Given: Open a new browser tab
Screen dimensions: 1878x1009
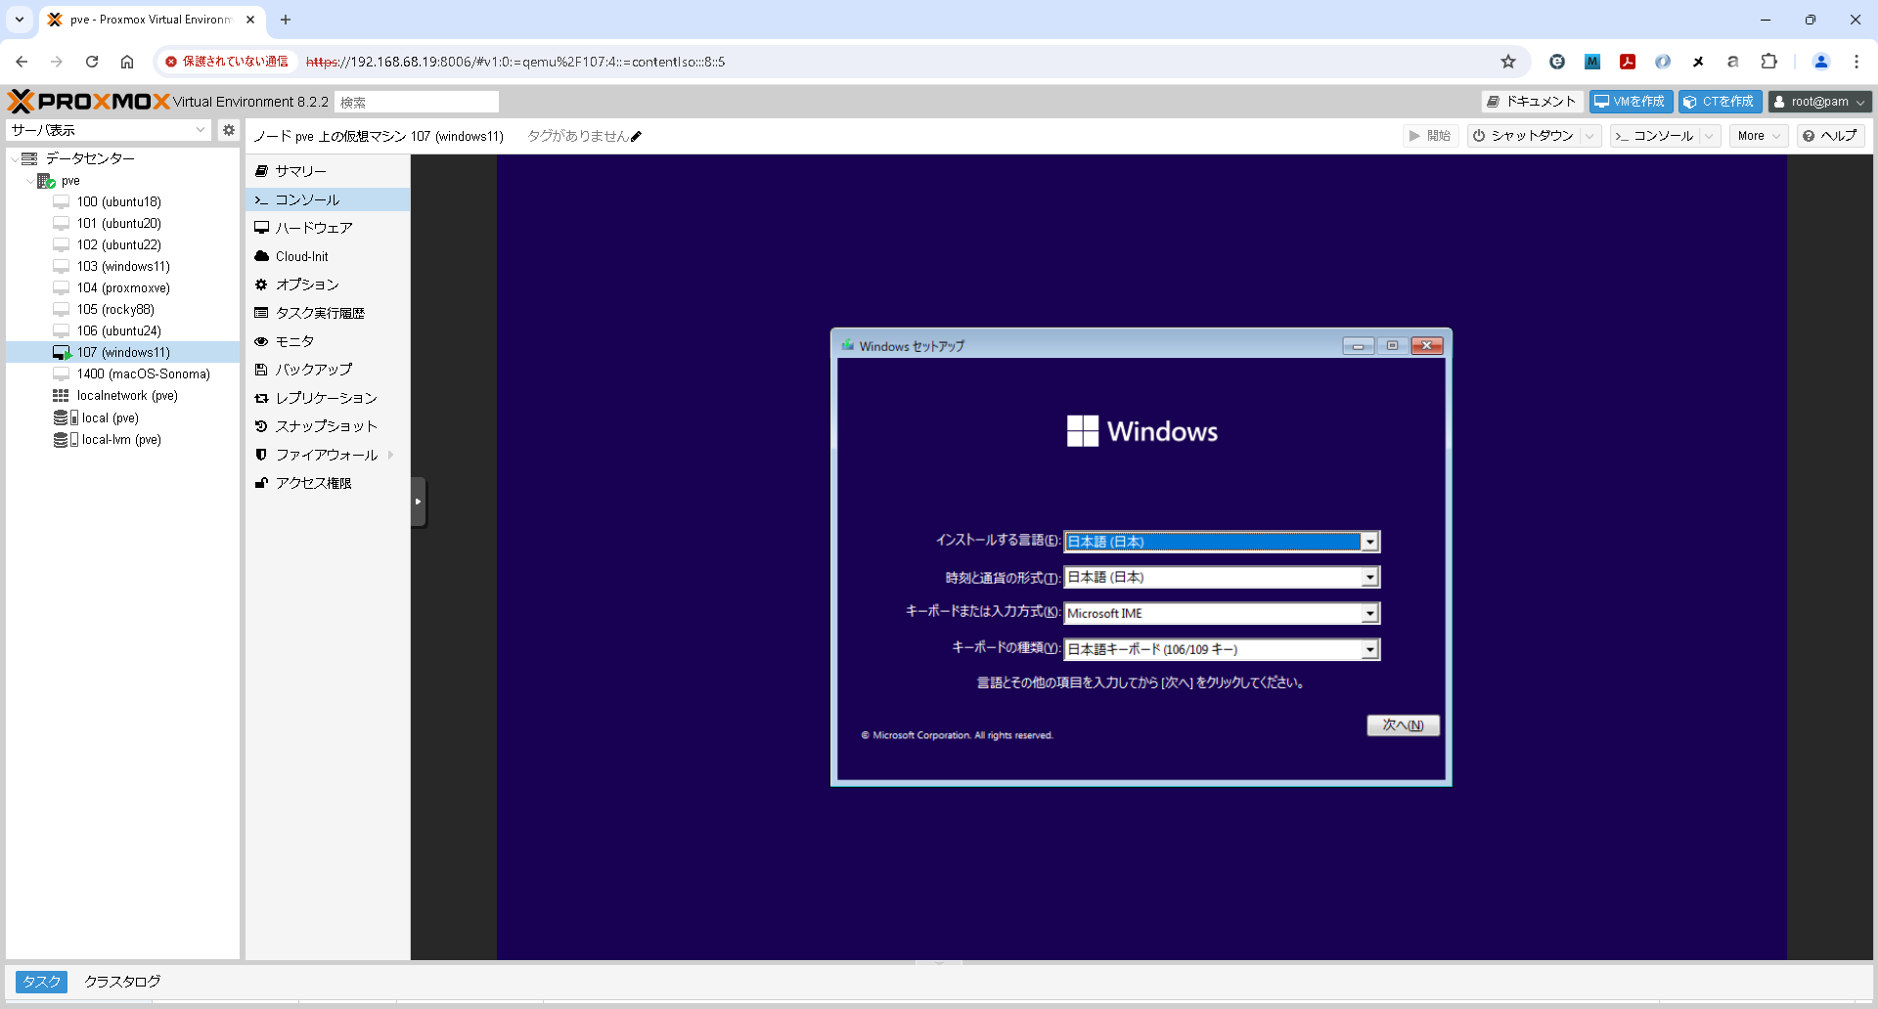Looking at the screenshot, I should coord(286,20).
